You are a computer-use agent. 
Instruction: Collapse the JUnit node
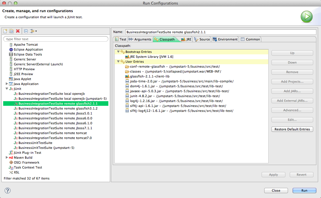pos(7,89)
